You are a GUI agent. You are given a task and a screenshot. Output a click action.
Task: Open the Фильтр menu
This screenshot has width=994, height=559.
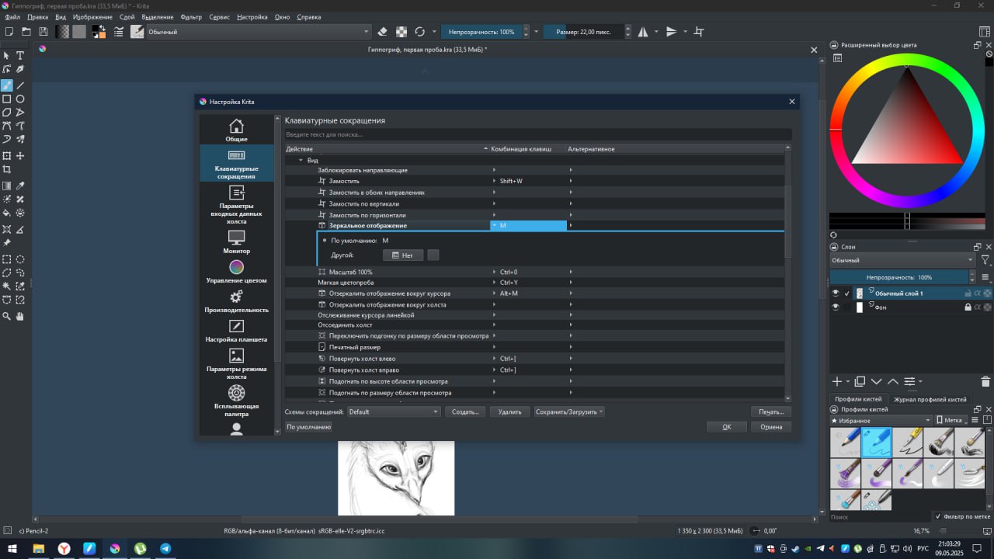(191, 17)
